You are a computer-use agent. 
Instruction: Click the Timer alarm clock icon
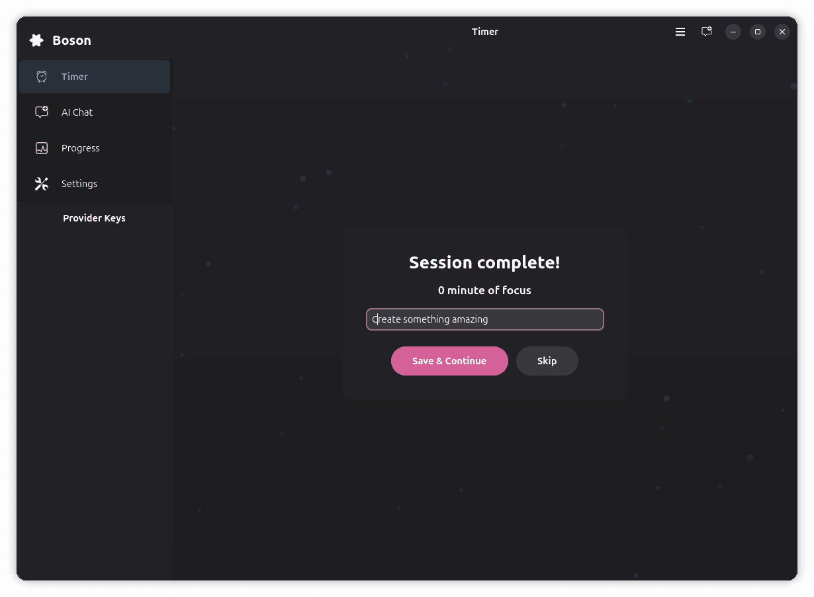(x=42, y=77)
